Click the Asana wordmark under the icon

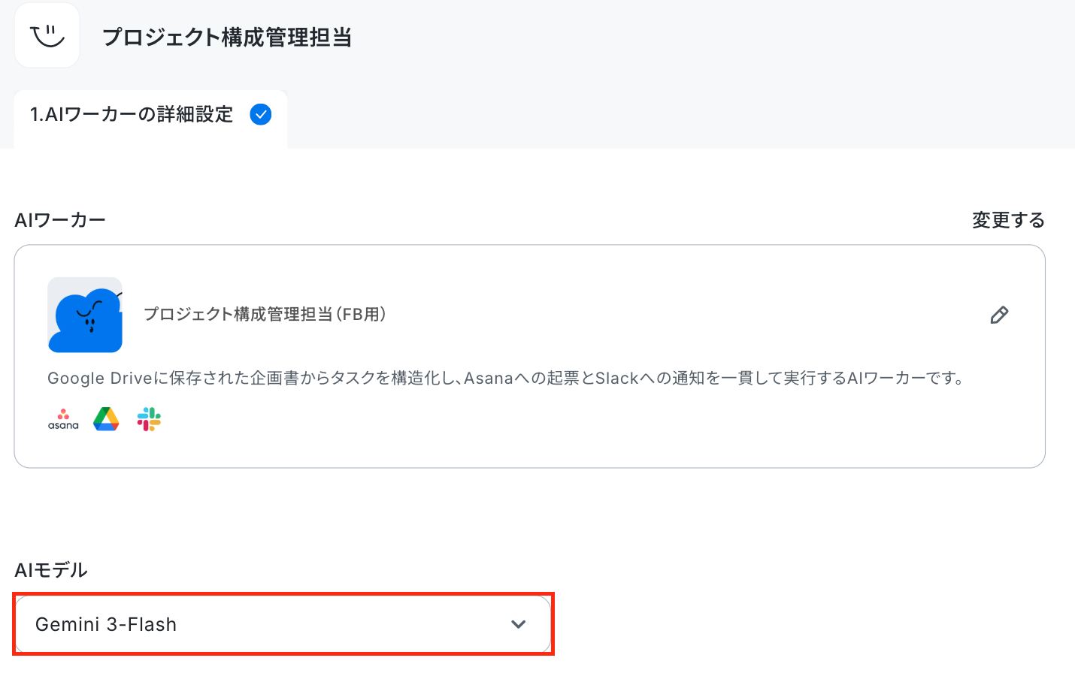63,425
